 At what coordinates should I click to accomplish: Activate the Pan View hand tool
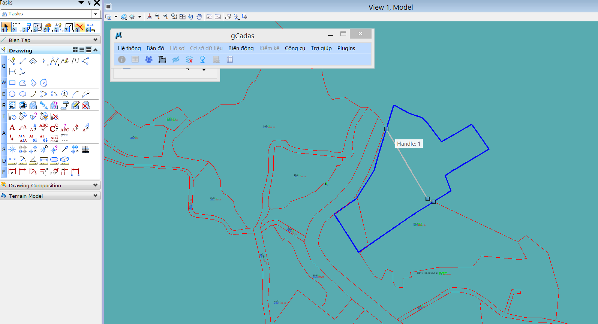click(199, 16)
